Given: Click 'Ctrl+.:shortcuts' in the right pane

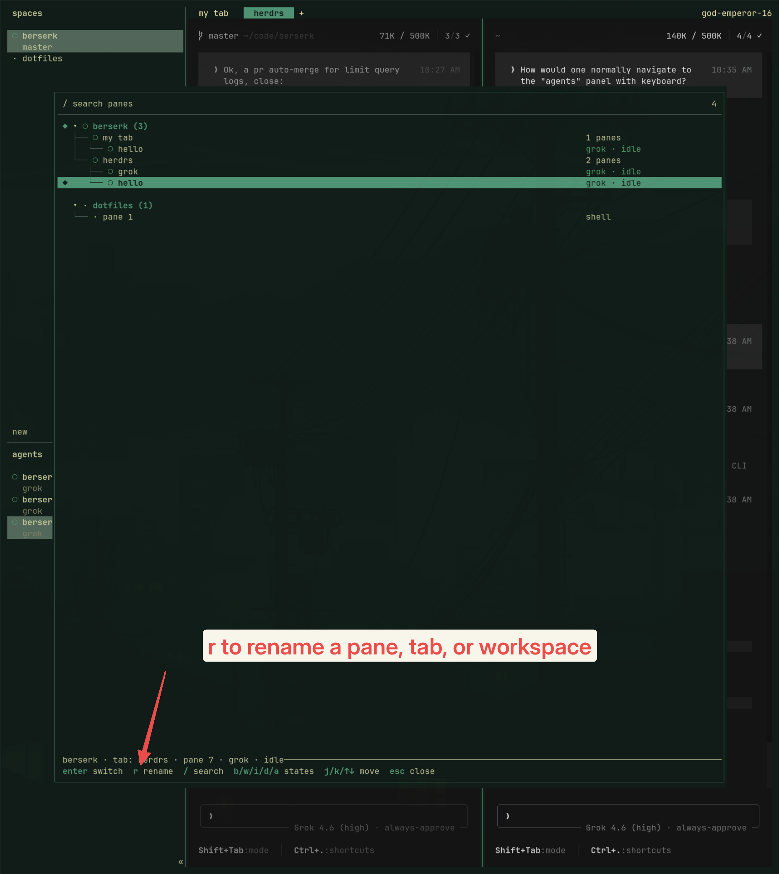Looking at the screenshot, I should [x=631, y=851].
